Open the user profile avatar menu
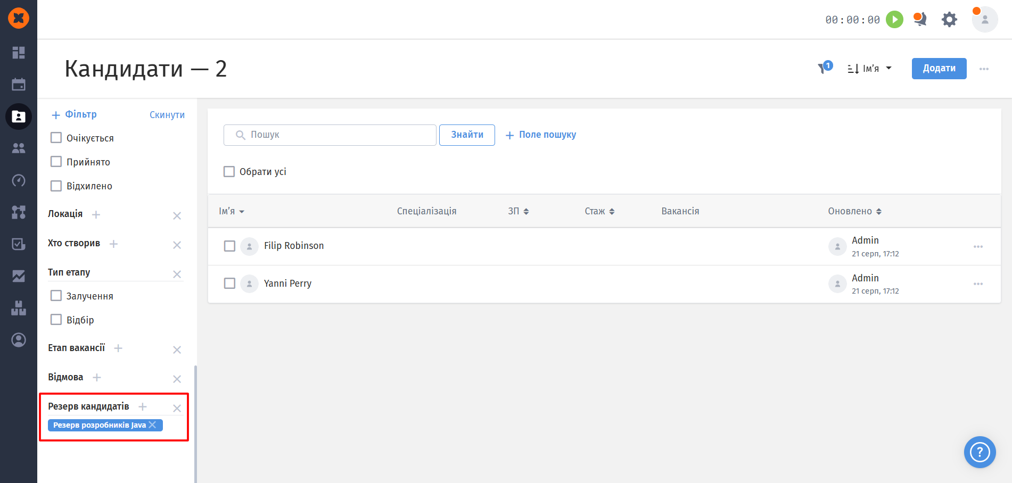The height and width of the screenshot is (483, 1012). pyautogui.click(x=985, y=20)
